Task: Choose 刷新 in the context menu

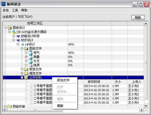Action: point(65,106)
